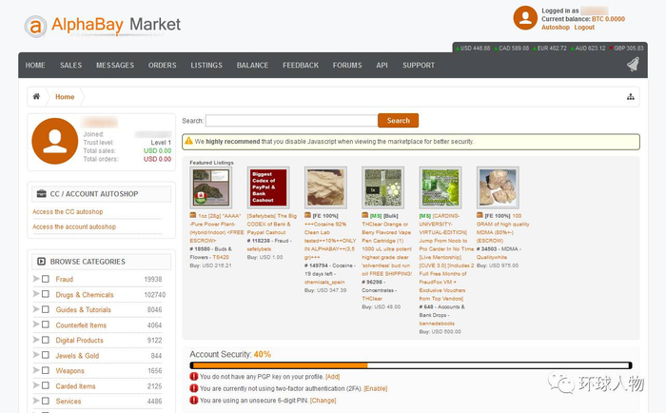Check the Counterfeit Items checkbox
This screenshot has height=413, width=666.
pyautogui.click(x=46, y=324)
